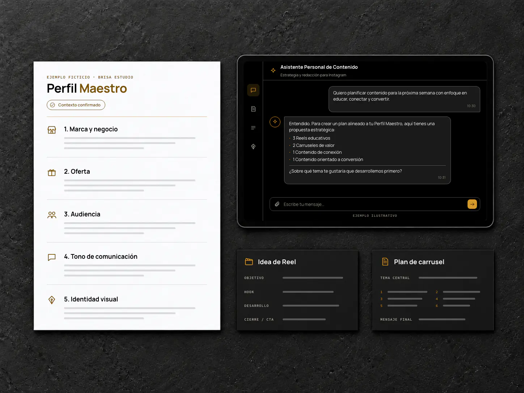Screen dimensions: 524x393
Task: Click the assistant avatar beside the Entendido reply
Action: [x=275, y=122]
